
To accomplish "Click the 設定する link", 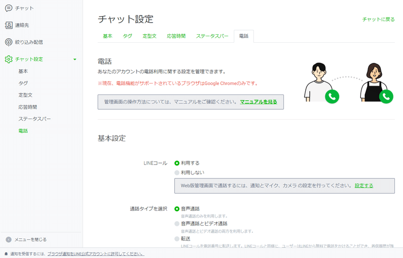I will click(x=364, y=186).
